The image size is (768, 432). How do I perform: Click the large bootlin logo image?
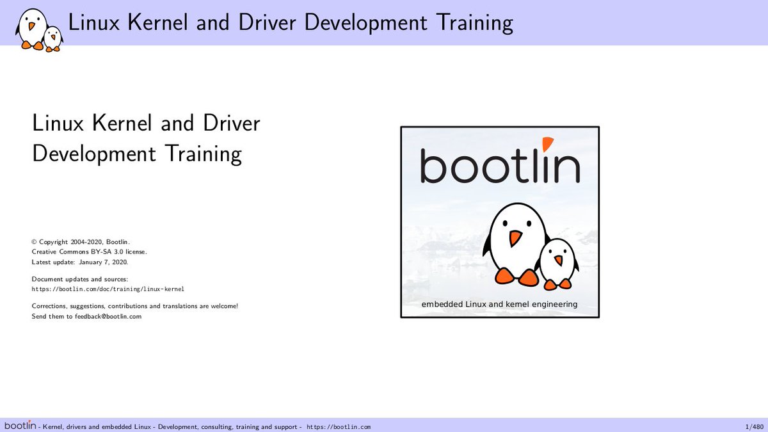500,222
